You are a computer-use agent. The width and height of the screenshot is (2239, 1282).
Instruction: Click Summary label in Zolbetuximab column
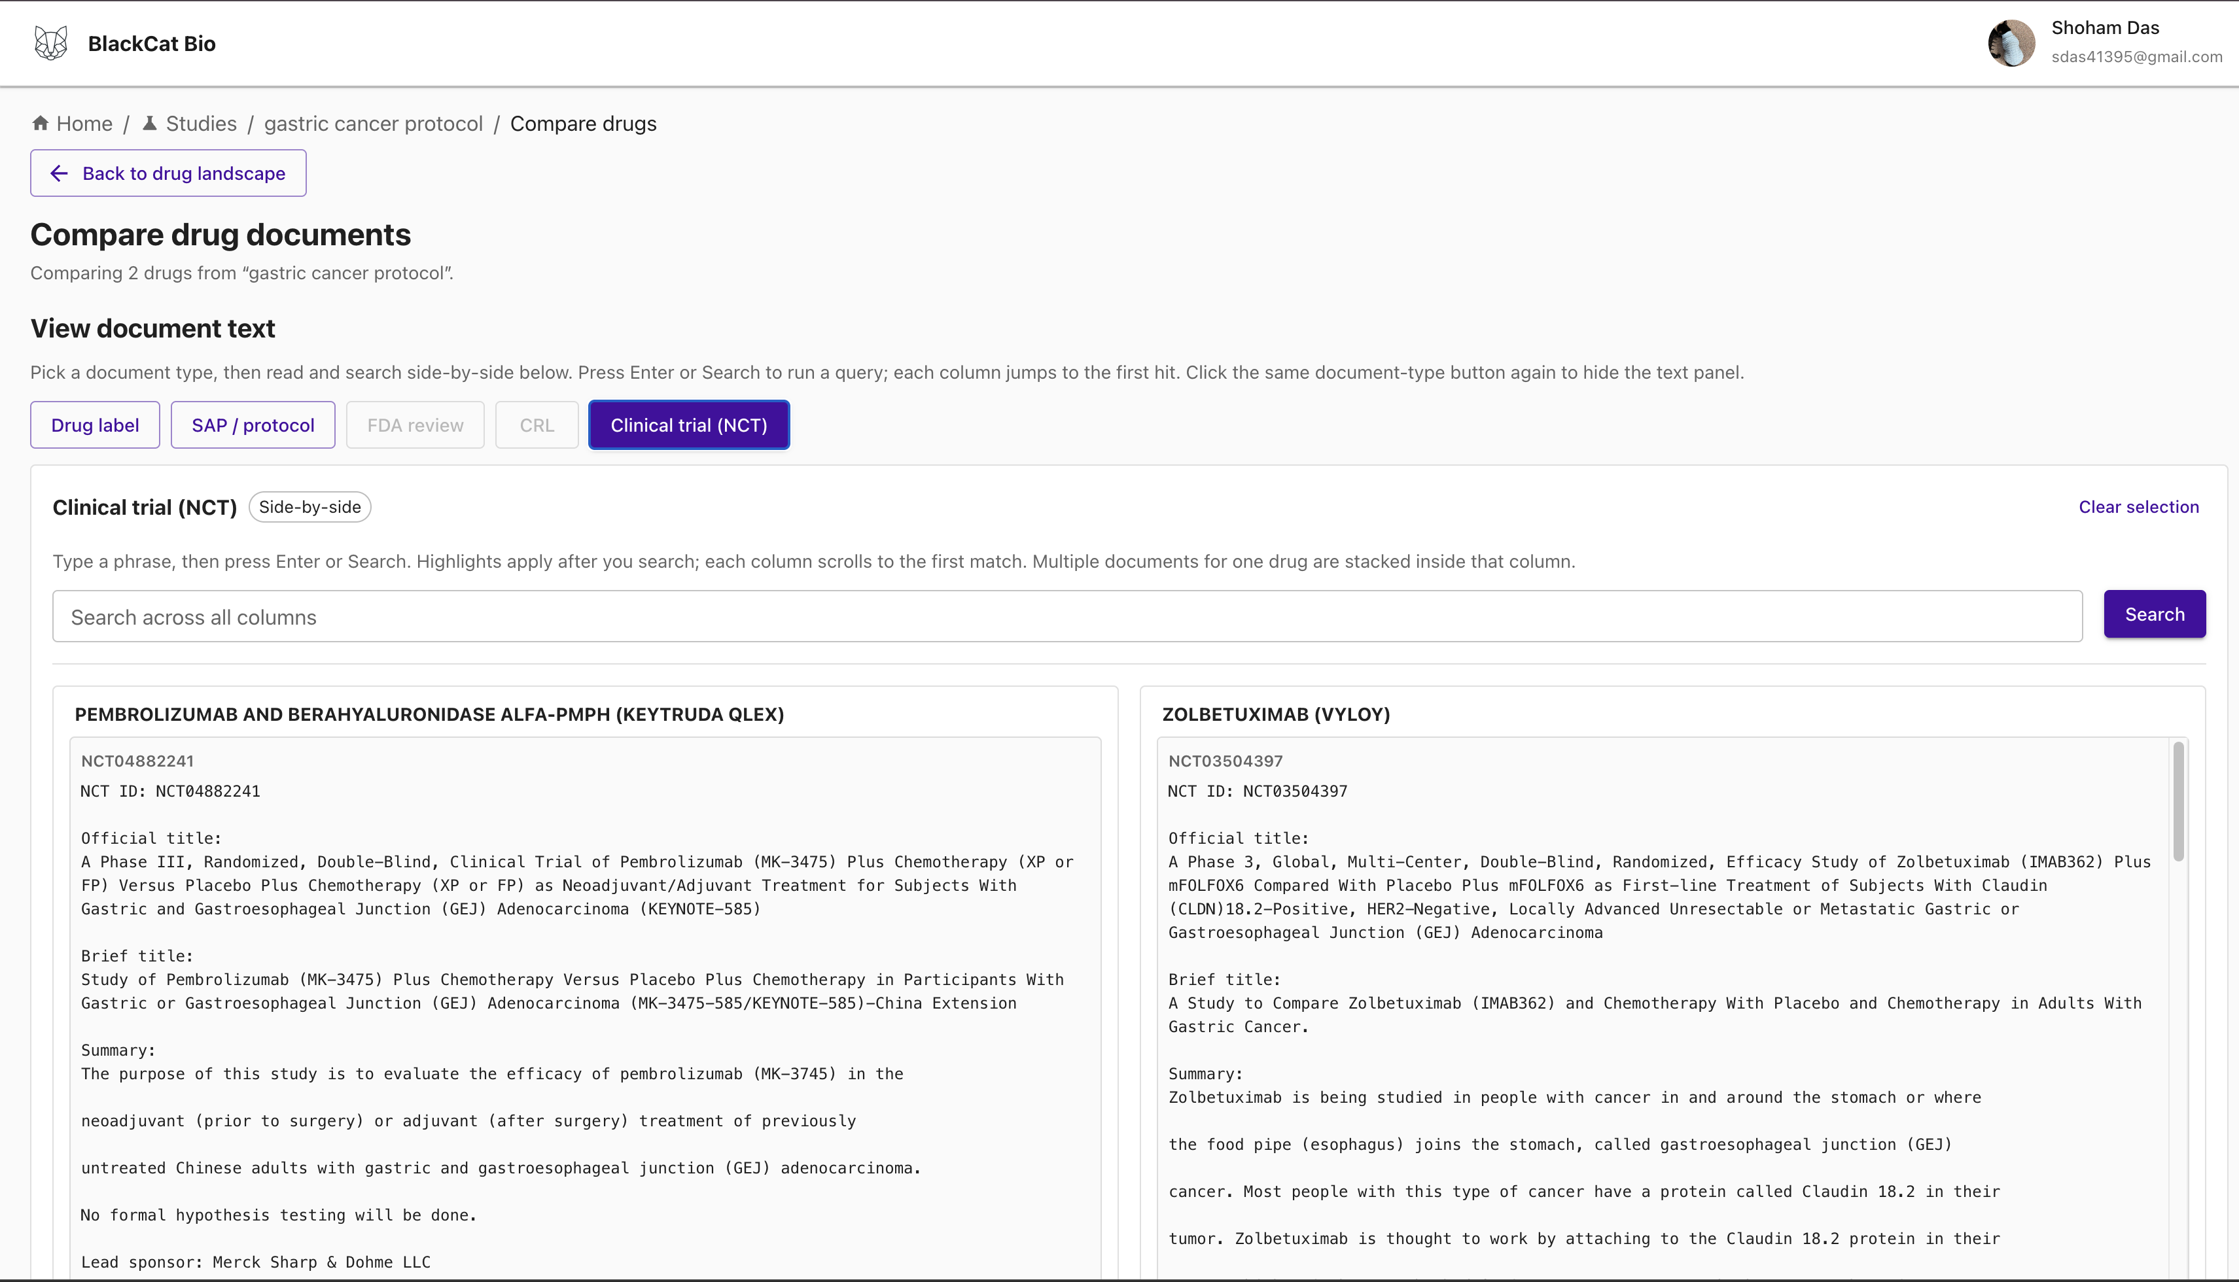(x=1206, y=1073)
